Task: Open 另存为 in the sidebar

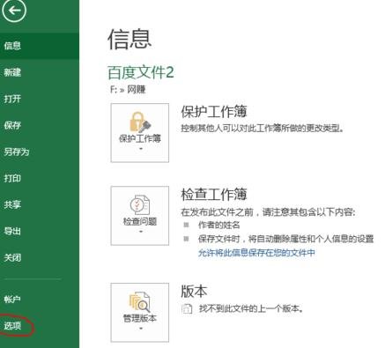Action: 40,152
